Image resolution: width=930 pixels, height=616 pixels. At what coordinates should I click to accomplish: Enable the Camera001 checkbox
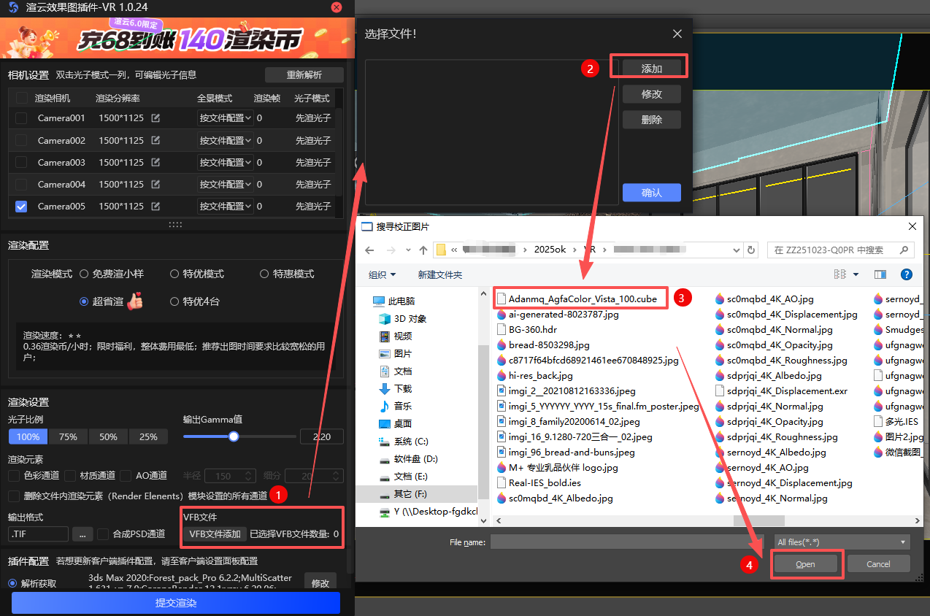(x=21, y=118)
